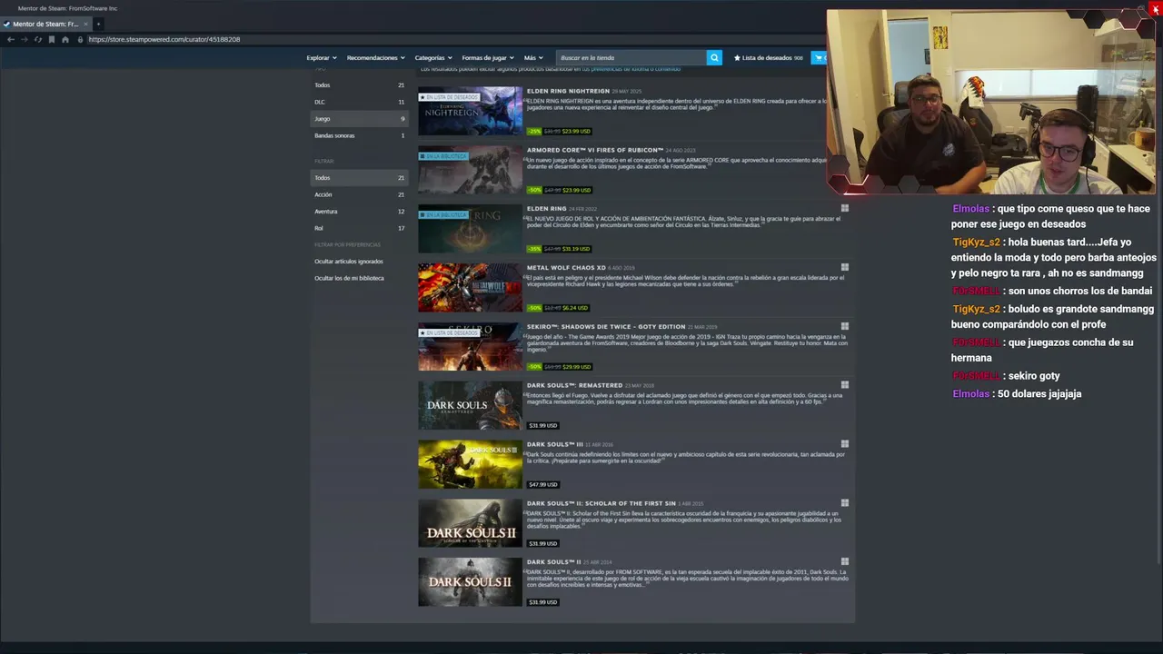Click the DARK SOULS REMASTERED title
This screenshot has height=654, width=1163.
coord(574,385)
